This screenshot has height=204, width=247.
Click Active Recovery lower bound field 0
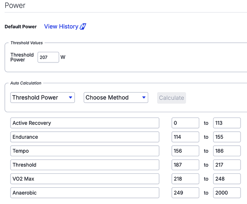tap(185, 123)
